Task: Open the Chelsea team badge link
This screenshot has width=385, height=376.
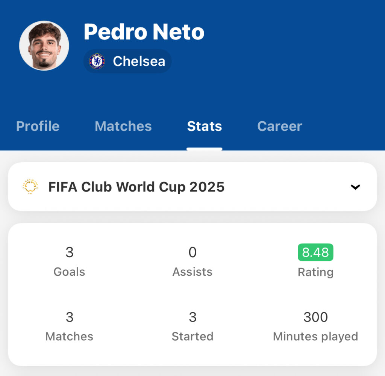Action: (x=127, y=61)
